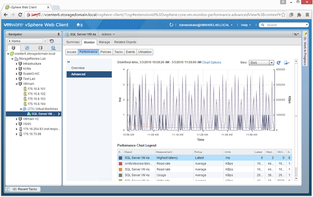The height and width of the screenshot is (197, 313).
Task: Switch to the Related Objects tab
Action: pos(125,42)
